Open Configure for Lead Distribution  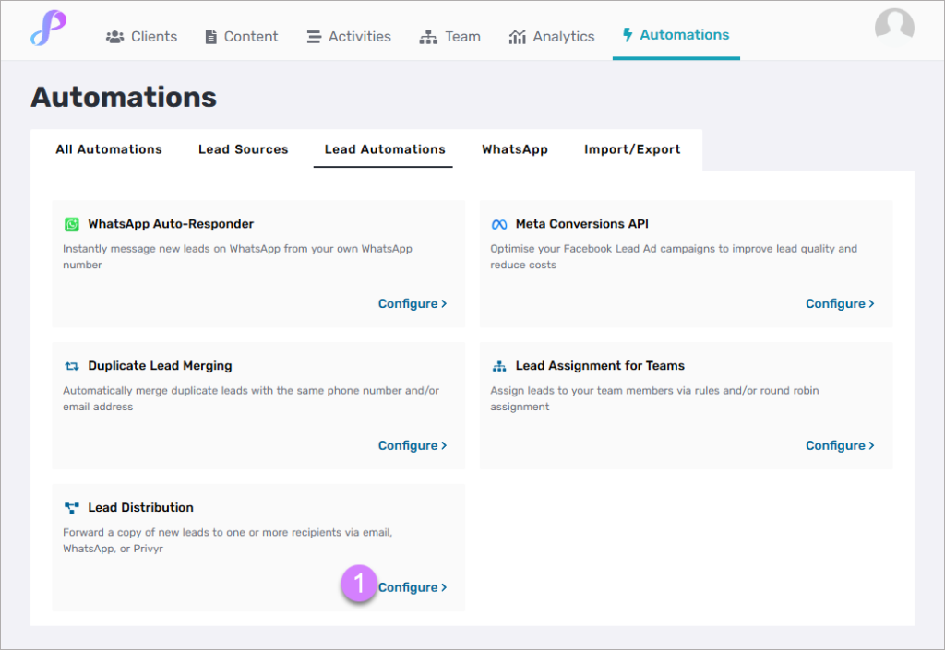[x=412, y=587]
